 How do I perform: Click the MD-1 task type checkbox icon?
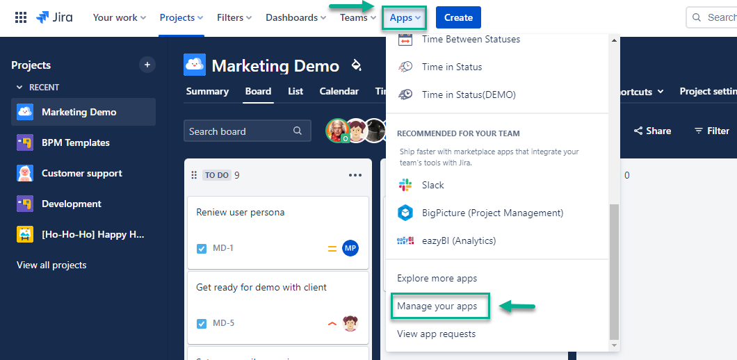coord(202,248)
